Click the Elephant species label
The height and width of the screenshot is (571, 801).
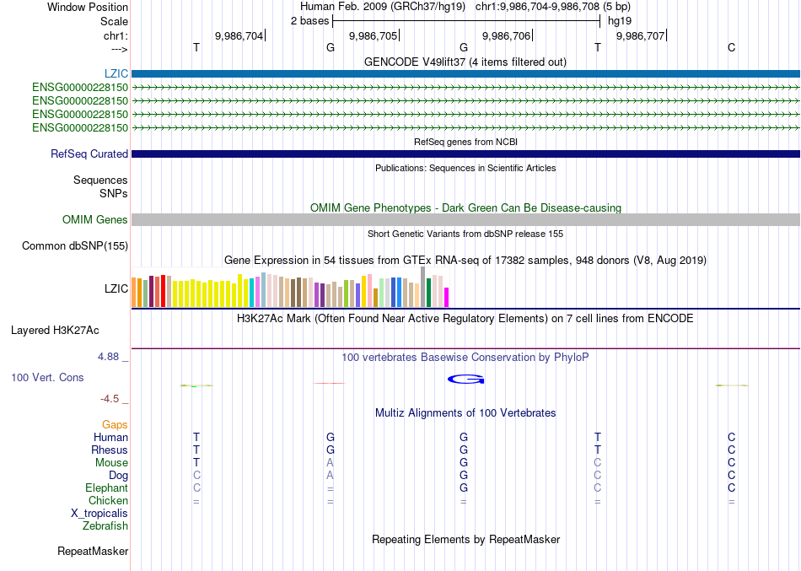point(107,488)
